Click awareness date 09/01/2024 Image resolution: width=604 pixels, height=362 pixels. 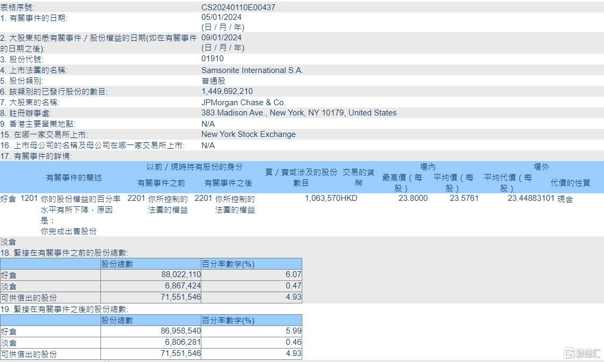tap(222, 38)
